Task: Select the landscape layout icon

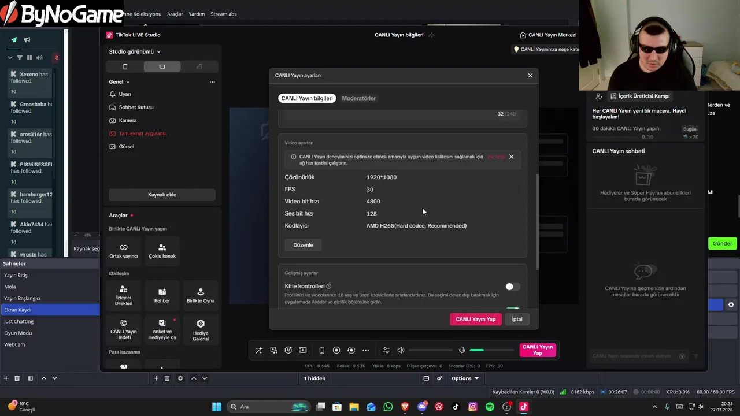Action: pos(162,67)
